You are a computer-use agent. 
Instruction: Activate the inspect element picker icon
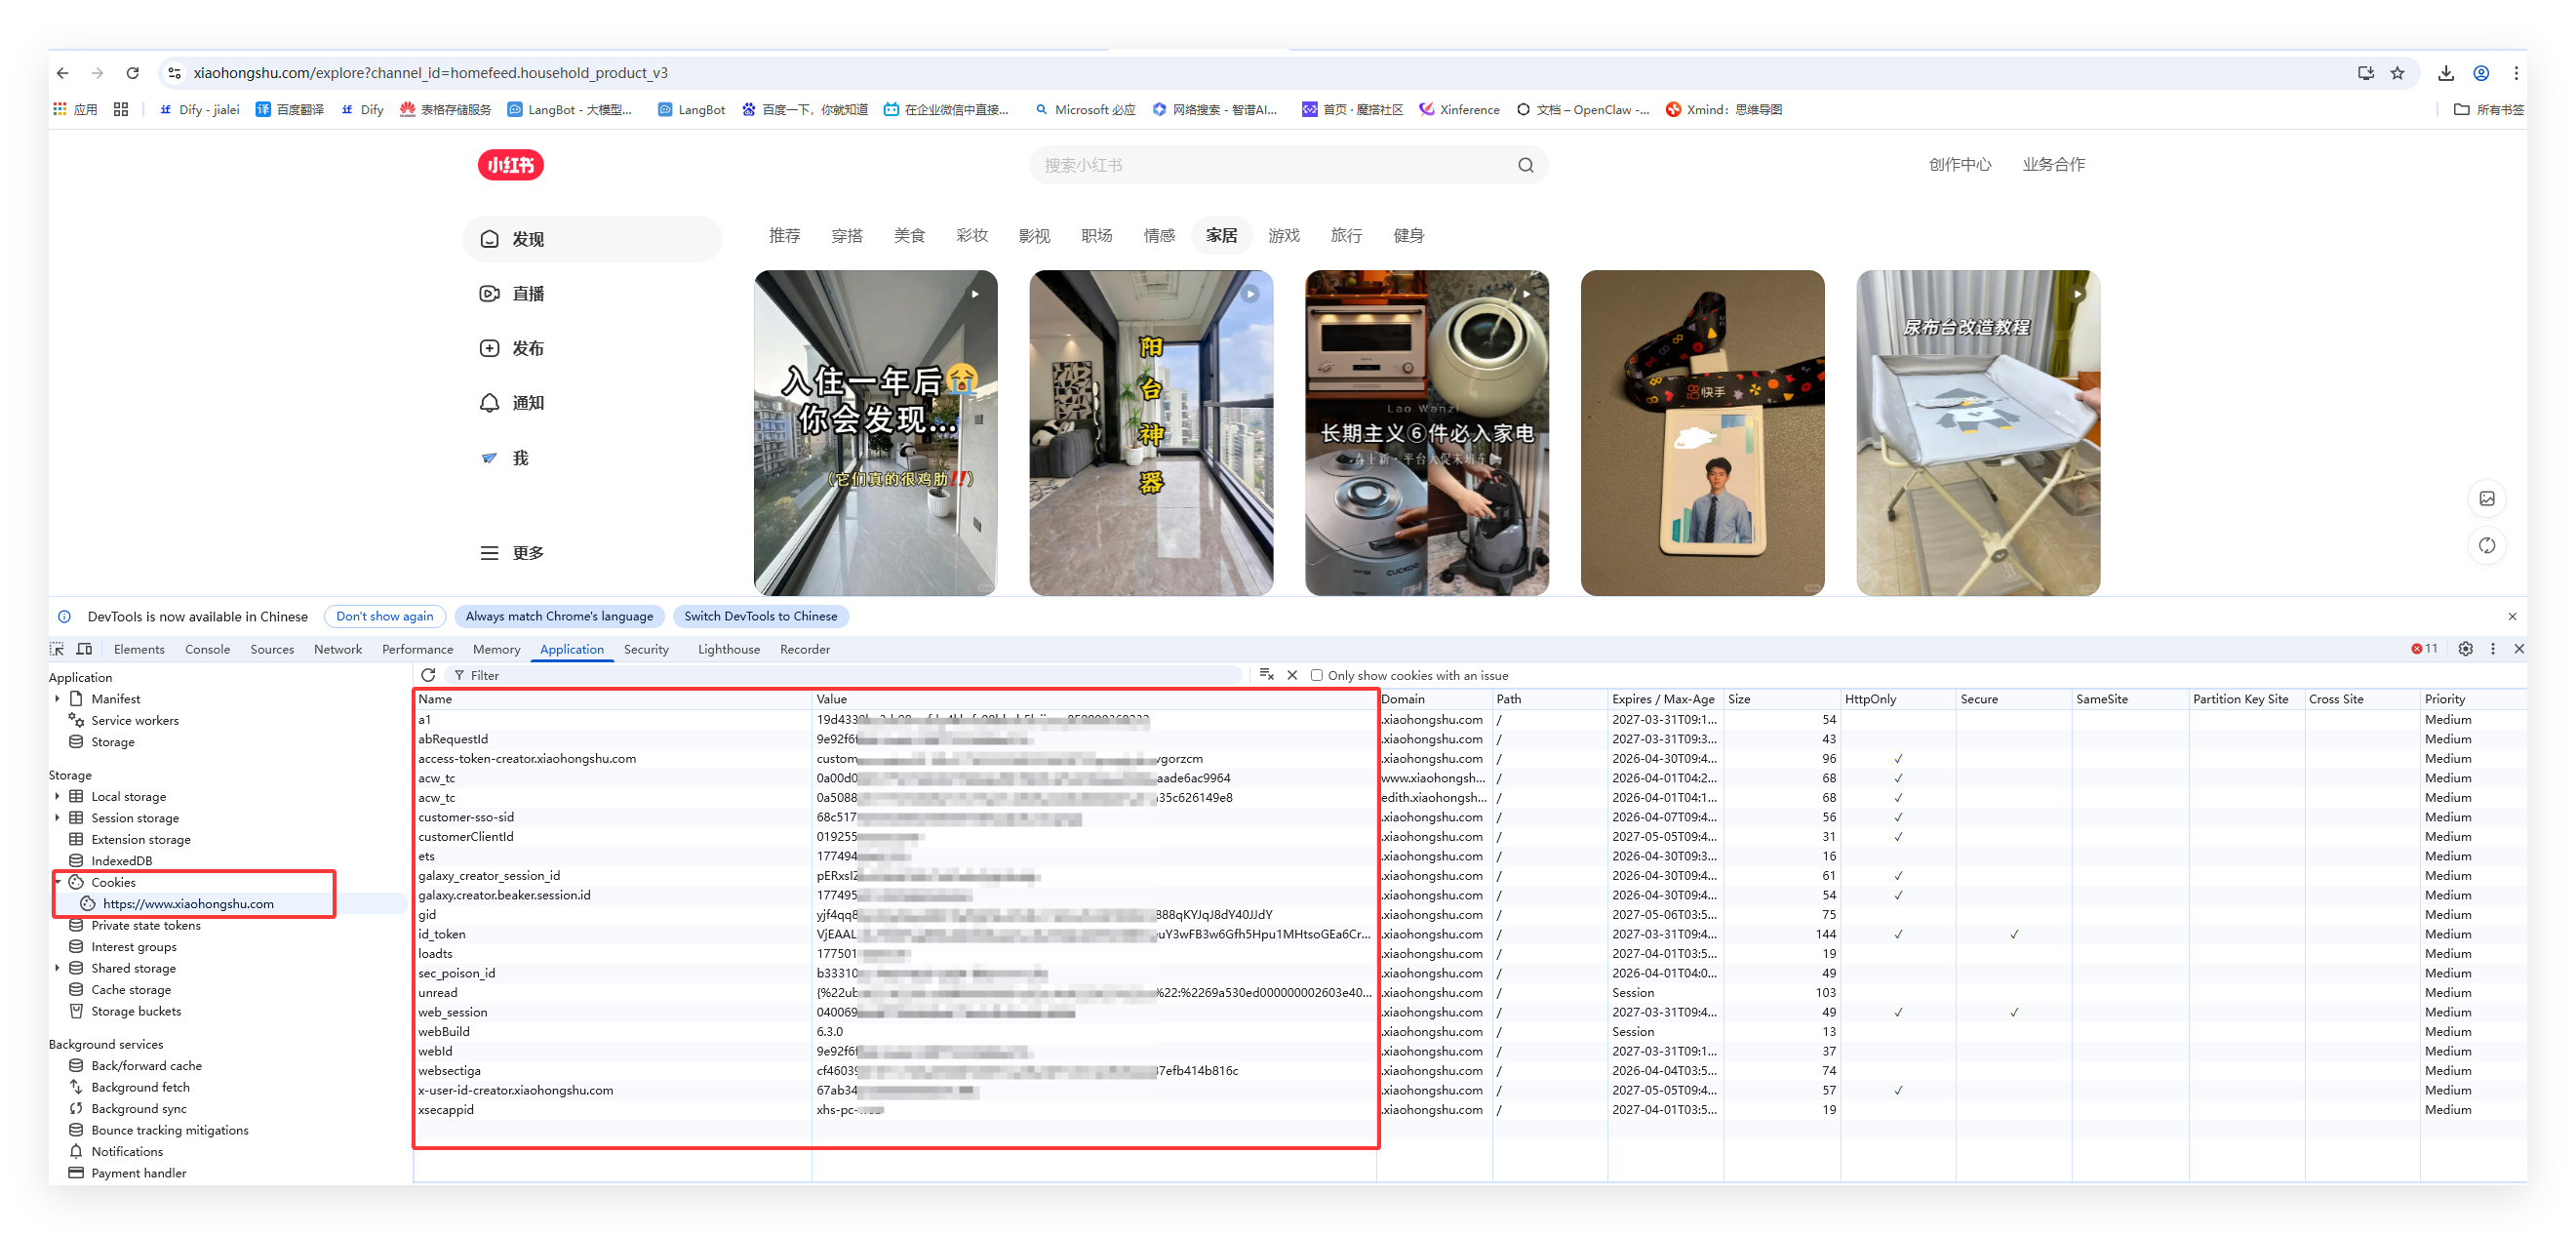57,649
